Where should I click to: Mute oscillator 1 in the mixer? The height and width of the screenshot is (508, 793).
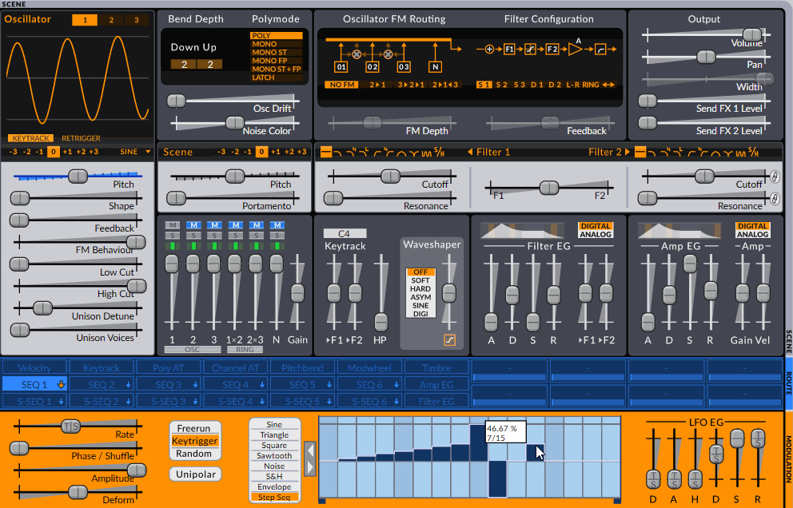(172, 225)
